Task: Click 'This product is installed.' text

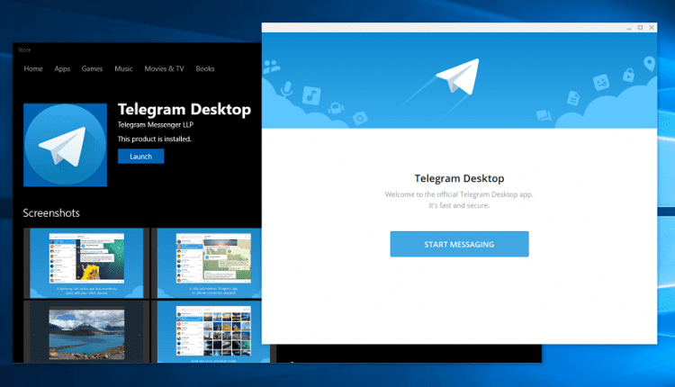Action: (x=155, y=139)
